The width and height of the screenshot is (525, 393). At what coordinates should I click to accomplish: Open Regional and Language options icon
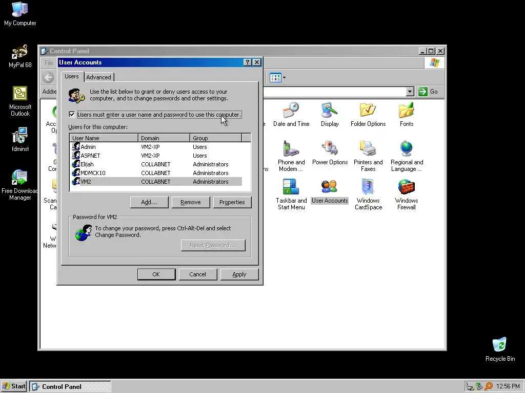[407, 156]
